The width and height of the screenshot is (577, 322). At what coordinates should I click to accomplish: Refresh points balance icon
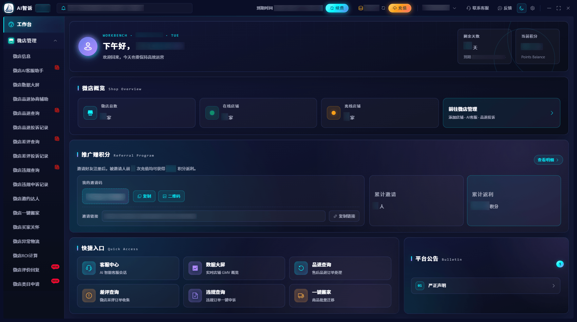(383, 8)
